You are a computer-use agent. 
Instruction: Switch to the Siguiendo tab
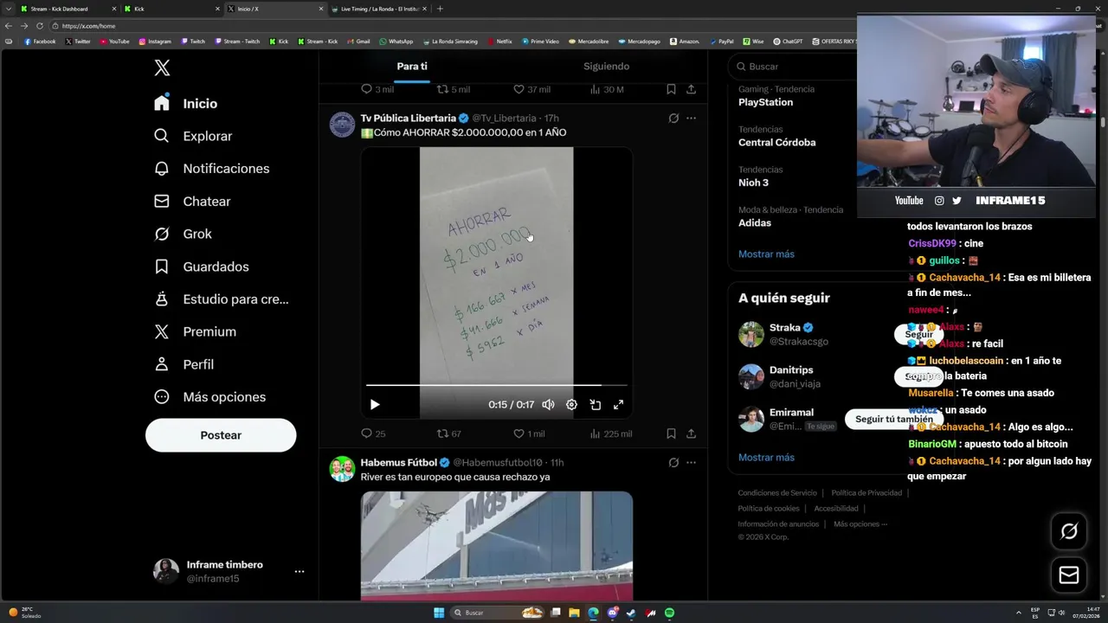pyautogui.click(x=606, y=67)
